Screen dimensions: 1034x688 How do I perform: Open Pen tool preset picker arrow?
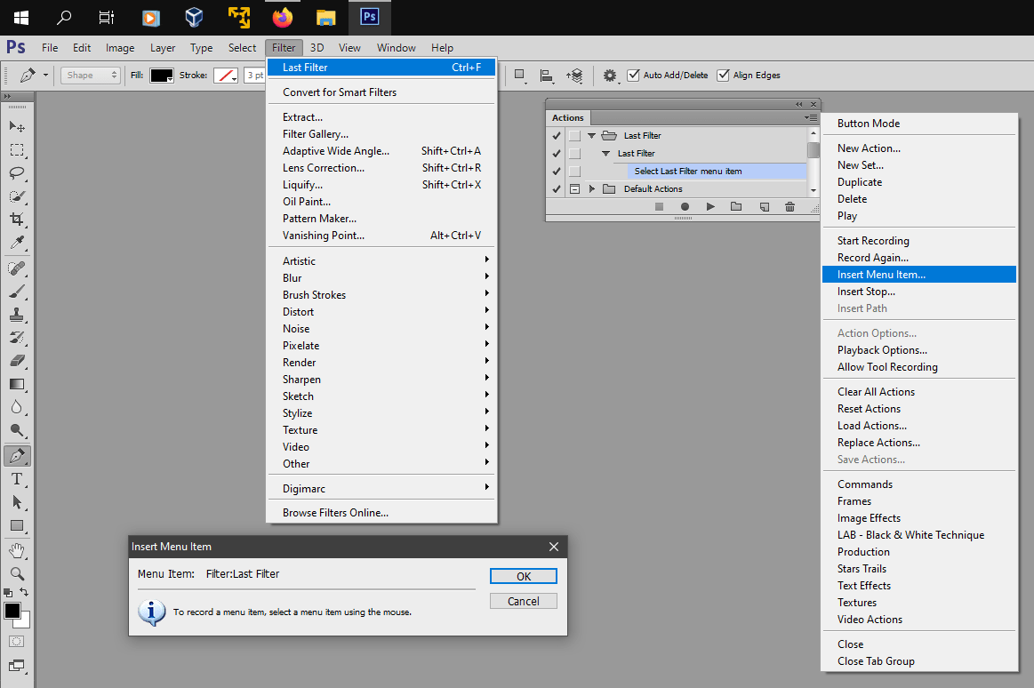tap(45, 76)
